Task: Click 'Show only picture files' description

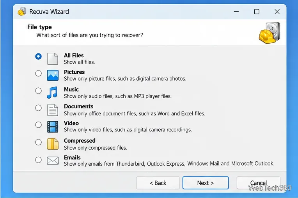Action: [125, 79]
